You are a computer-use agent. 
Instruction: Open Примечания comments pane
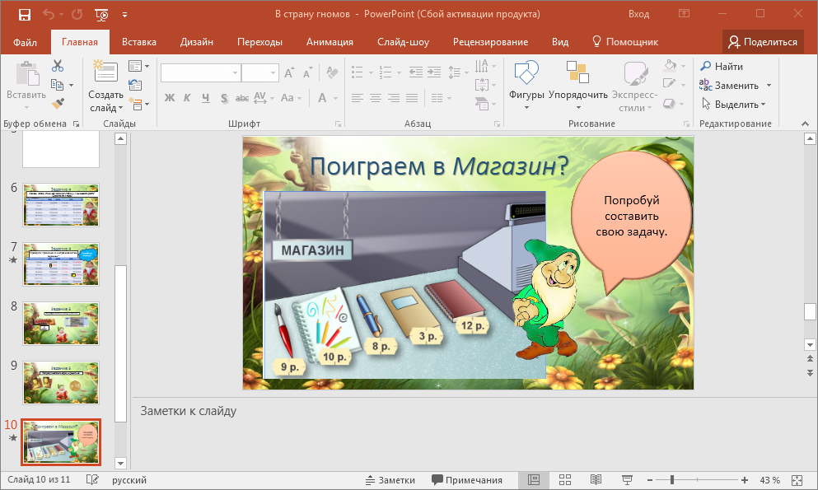[467, 480]
